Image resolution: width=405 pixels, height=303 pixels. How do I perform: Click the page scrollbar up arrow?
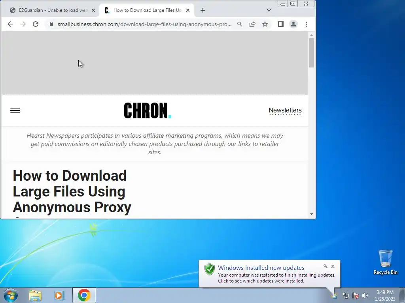(311, 35)
